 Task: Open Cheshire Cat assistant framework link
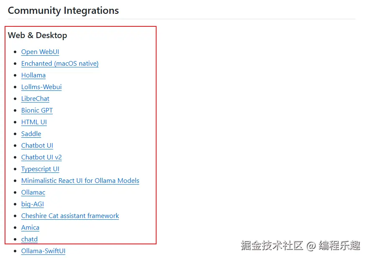pyautogui.click(x=70, y=216)
